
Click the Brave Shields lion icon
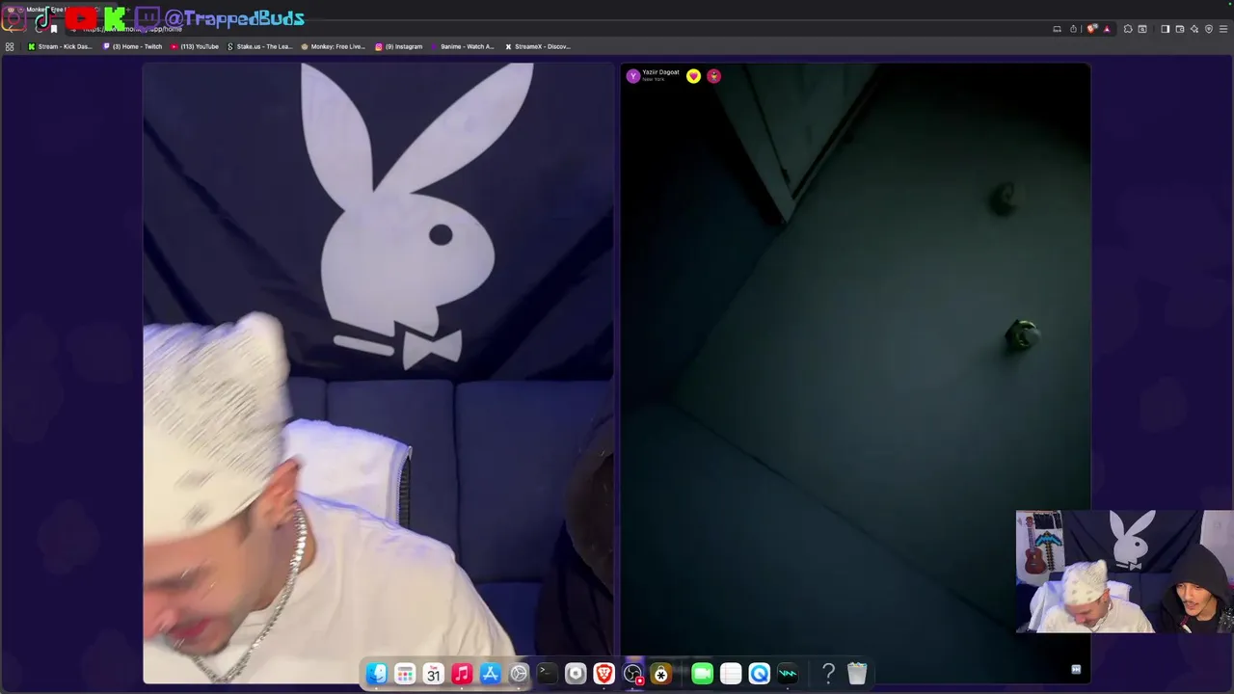pyautogui.click(x=1091, y=29)
